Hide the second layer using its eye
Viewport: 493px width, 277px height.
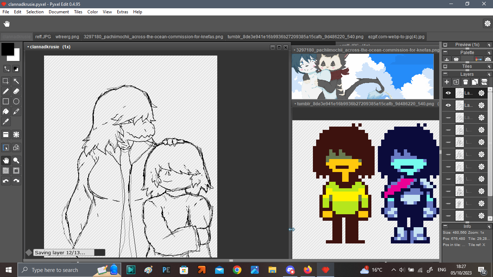pos(448,105)
